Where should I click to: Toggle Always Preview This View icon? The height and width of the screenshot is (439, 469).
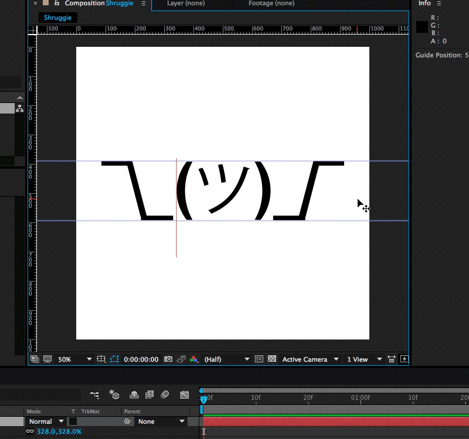click(x=35, y=359)
